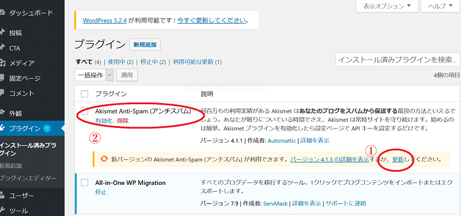
Task: Click バージョン 4.1.3 の詳細を表示 link
Action: pos(330,160)
